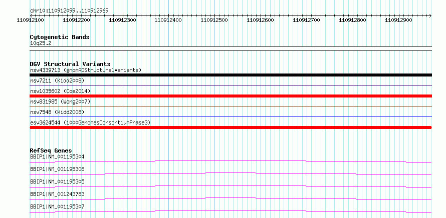
Task: Click the magenta BBIP1|NM_001195306 gene line
Action: [x=231, y=173]
